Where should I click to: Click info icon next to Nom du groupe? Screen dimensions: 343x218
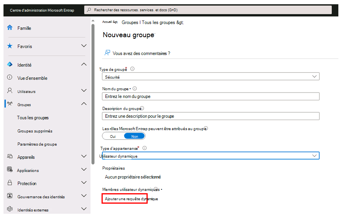tap(135, 89)
